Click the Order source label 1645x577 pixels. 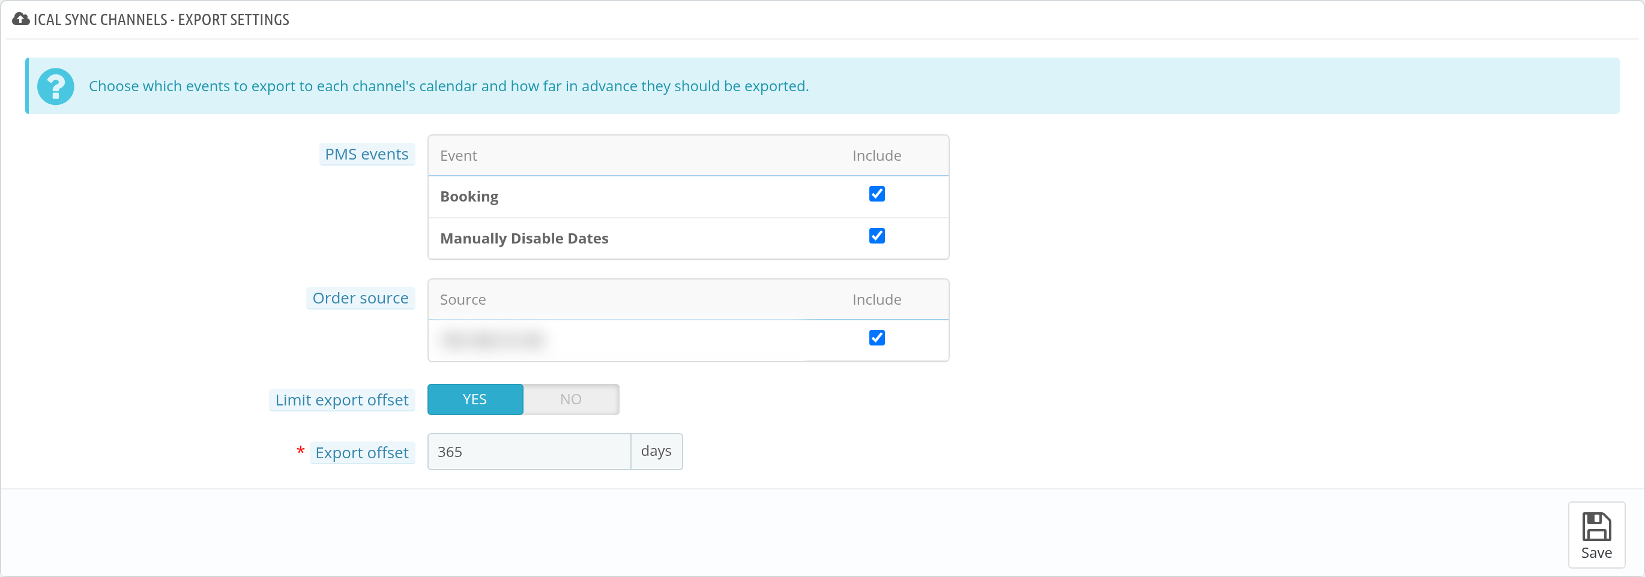coord(360,298)
